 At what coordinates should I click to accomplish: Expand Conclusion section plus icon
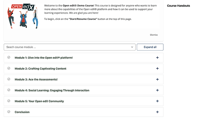click(157, 112)
